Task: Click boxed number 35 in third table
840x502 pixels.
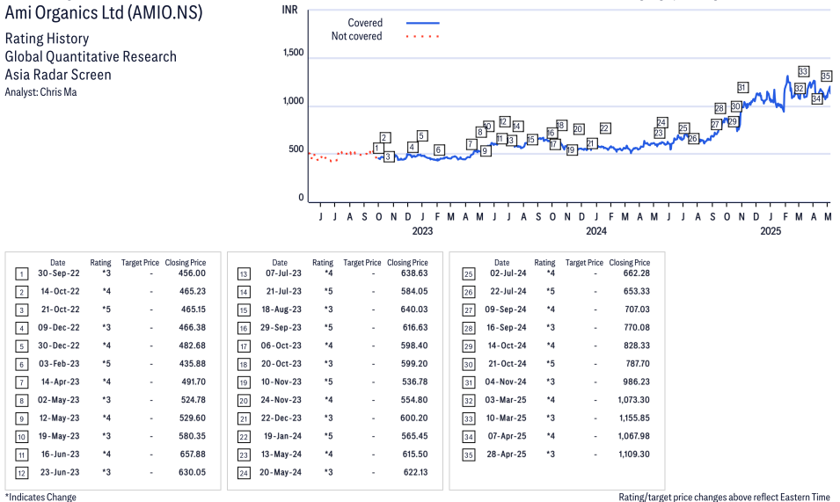Action: 469,455
